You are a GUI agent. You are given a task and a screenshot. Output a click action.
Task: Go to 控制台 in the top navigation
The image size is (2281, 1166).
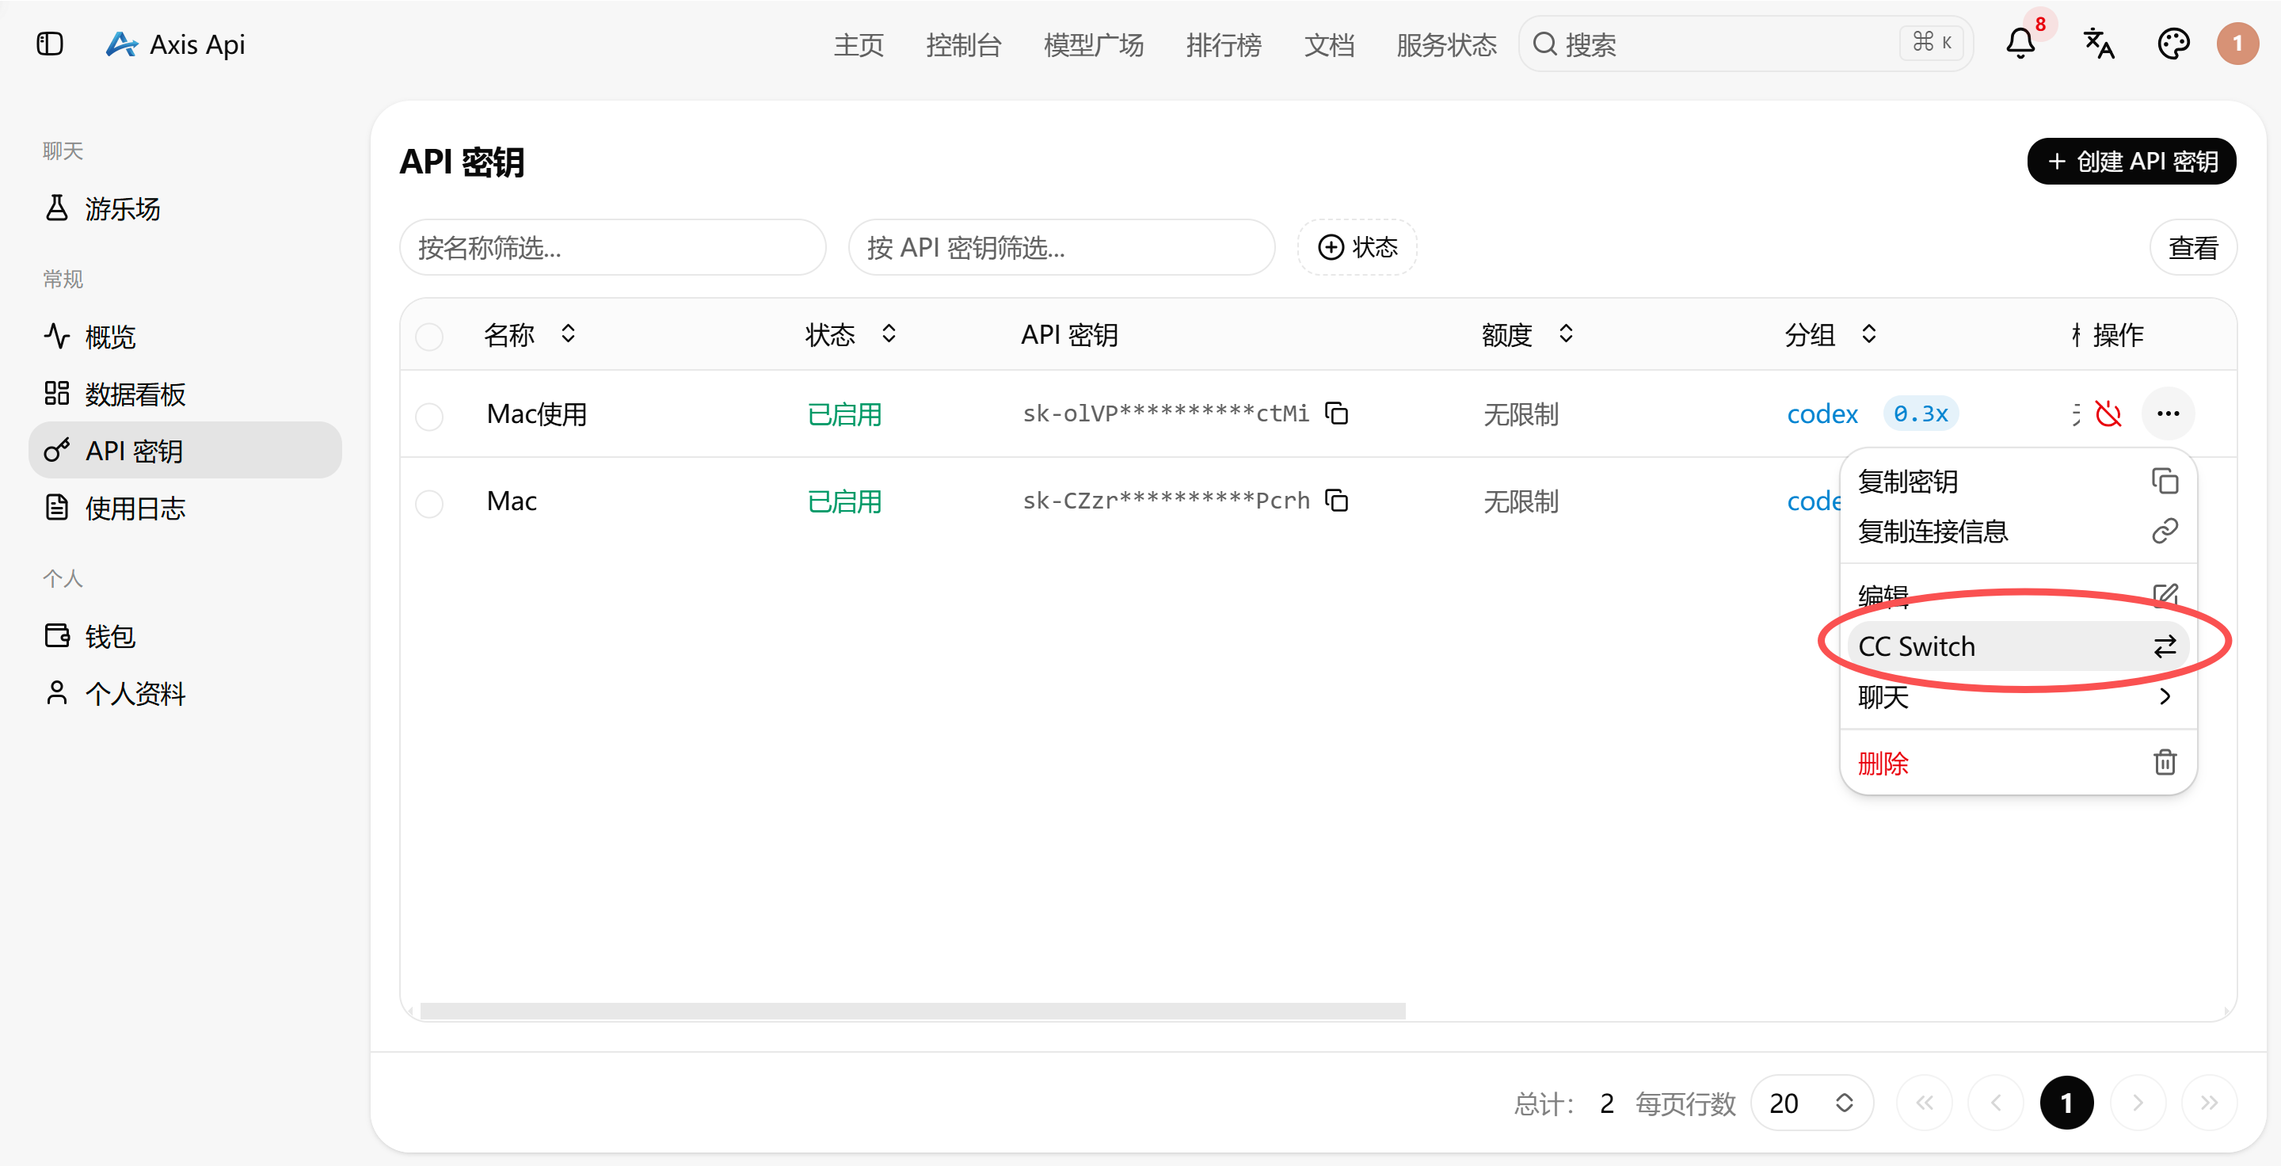963,44
